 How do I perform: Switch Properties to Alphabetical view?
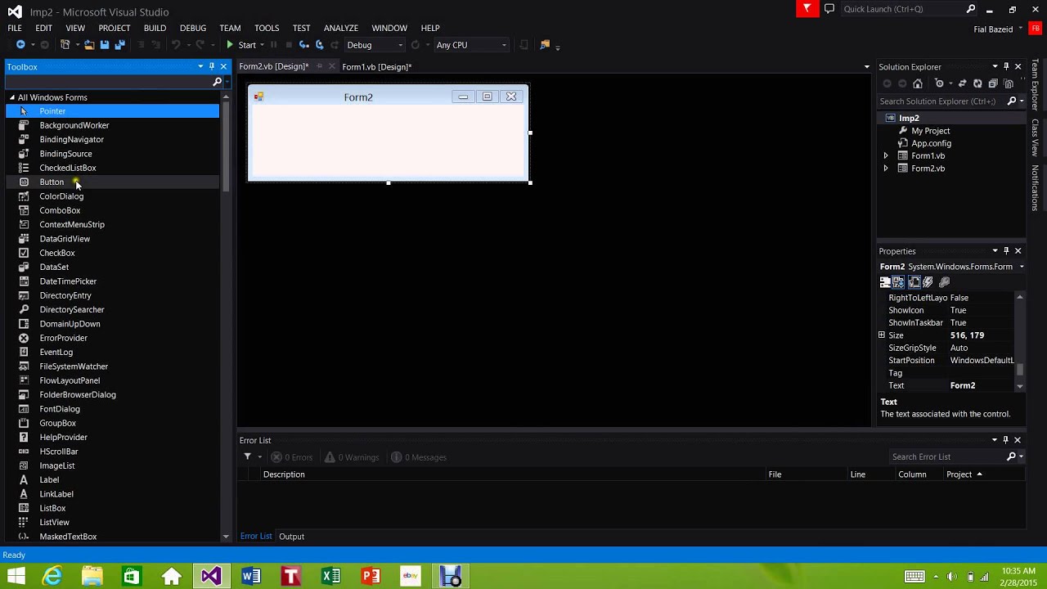coord(898,282)
